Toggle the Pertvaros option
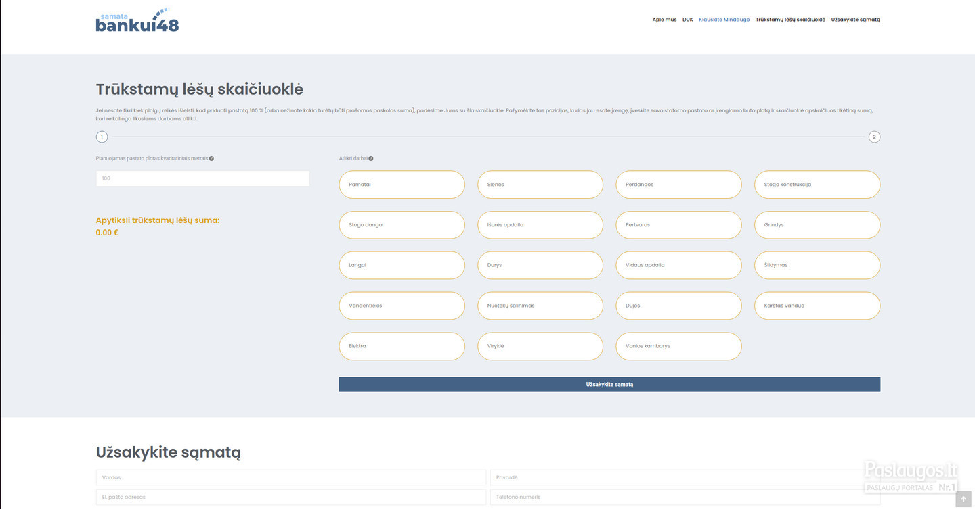 click(678, 225)
